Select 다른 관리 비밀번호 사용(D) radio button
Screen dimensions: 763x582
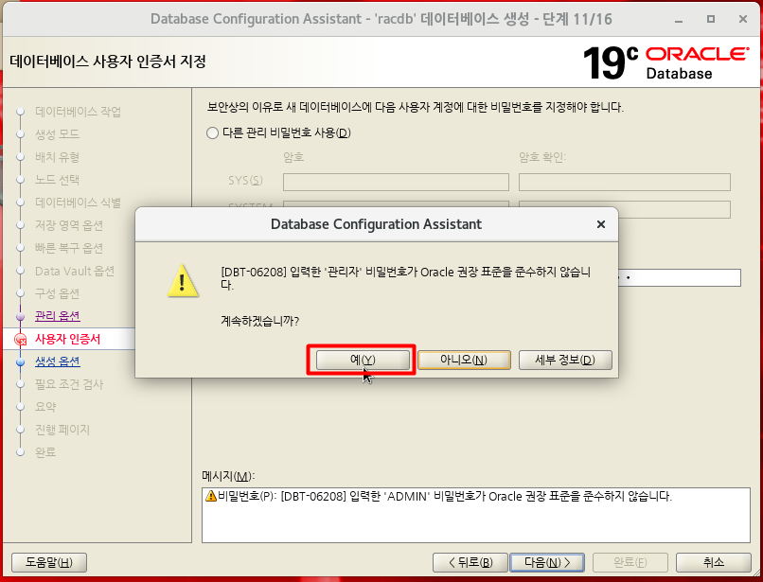212,132
